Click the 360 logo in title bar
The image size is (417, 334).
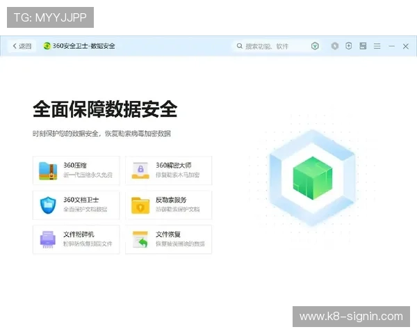pos(47,46)
